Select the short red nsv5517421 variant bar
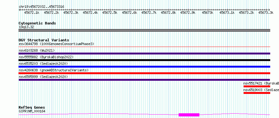 tap(257, 86)
